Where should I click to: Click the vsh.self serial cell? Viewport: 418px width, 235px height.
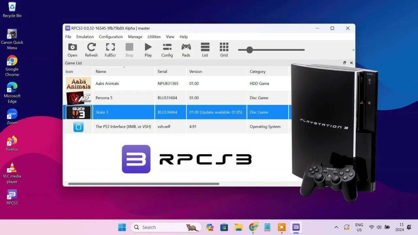click(171, 127)
